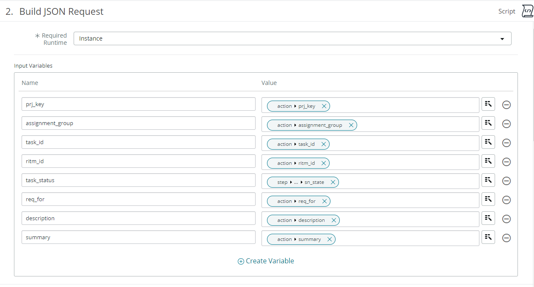Open data pill picker for prj_key row
Image resolution: width=534 pixels, height=287 pixels.
[x=488, y=104]
